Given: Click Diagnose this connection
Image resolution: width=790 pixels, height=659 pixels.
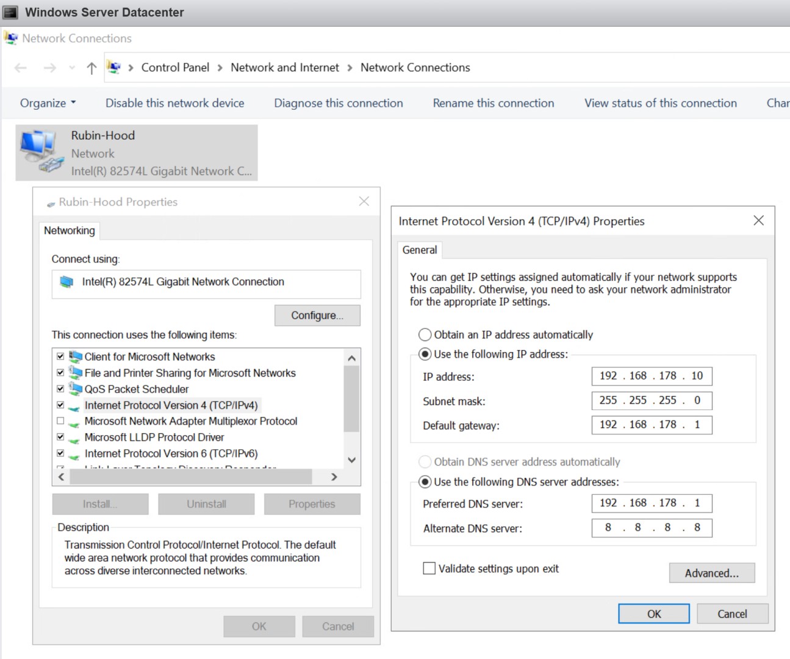Looking at the screenshot, I should pyautogui.click(x=339, y=103).
